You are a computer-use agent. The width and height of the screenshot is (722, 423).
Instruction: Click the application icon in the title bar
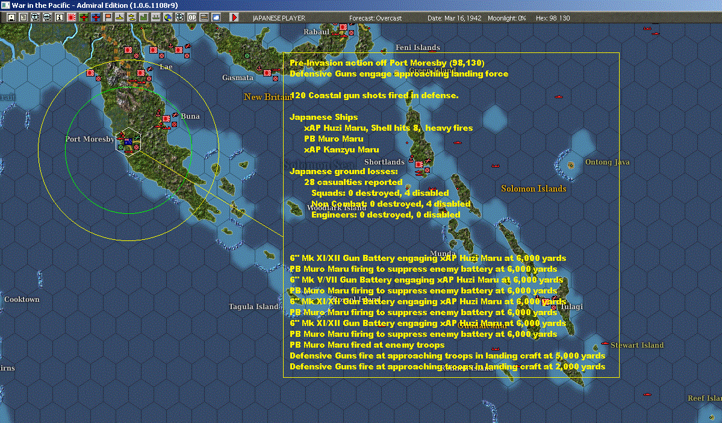point(5,5)
